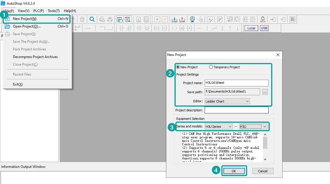Browse for save path with ... button
This screenshot has height=184, width=330.
265,92
